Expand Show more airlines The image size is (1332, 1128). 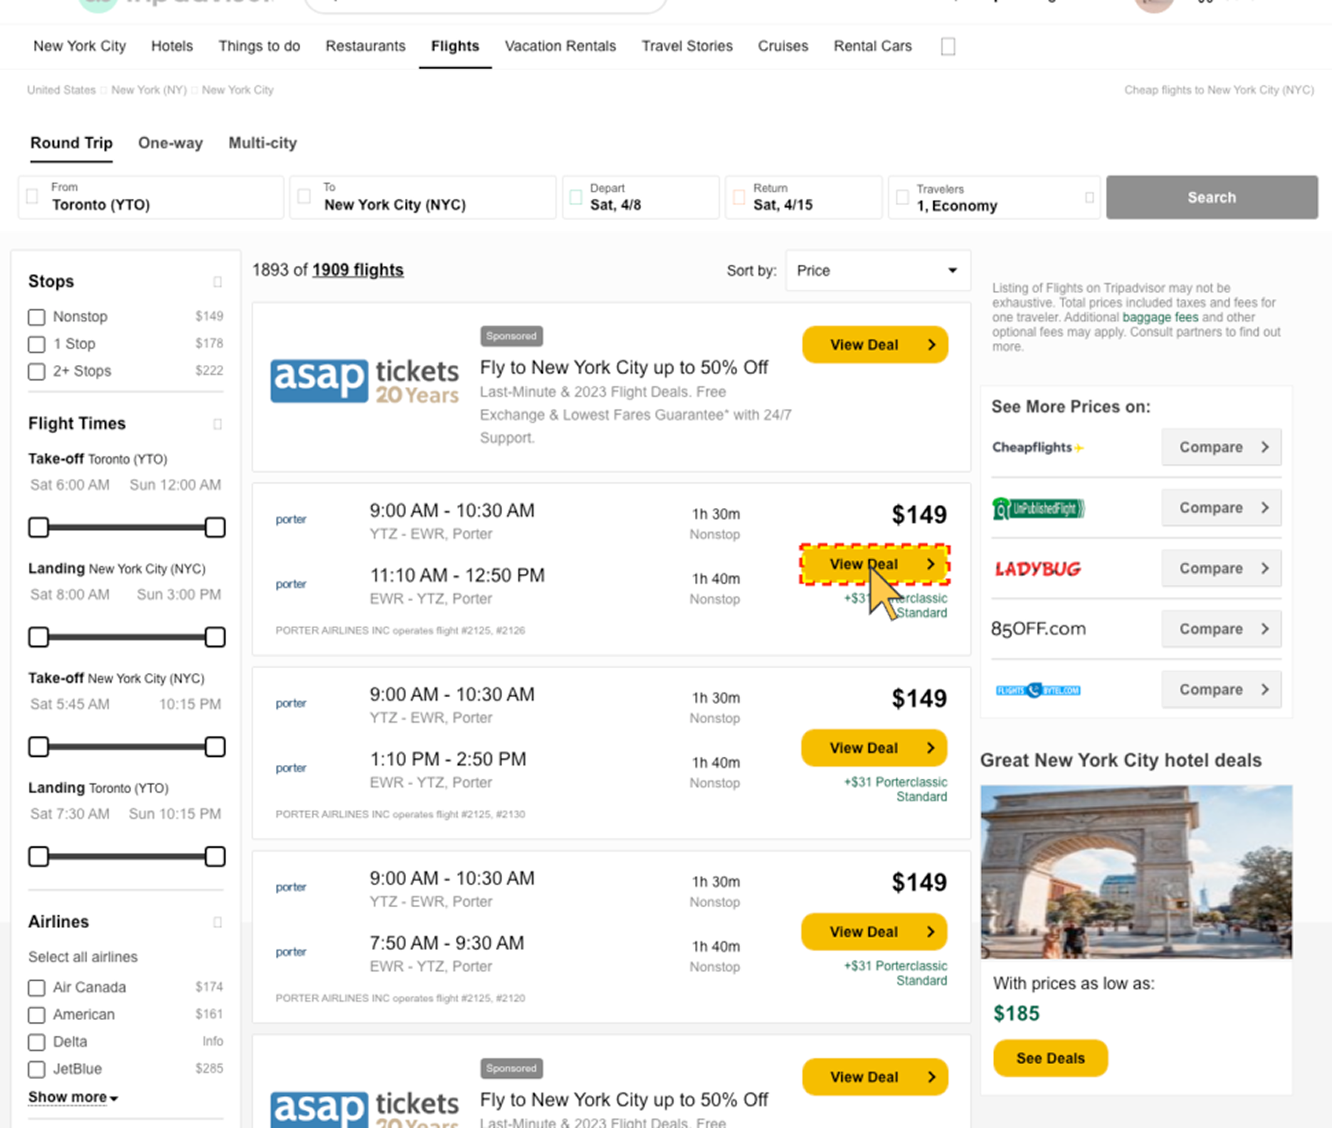coord(73,1097)
